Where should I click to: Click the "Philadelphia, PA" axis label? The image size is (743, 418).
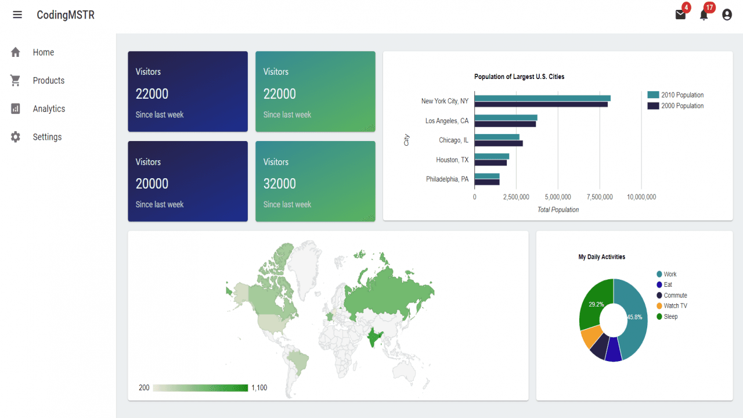pyautogui.click(x=447, y=179)
